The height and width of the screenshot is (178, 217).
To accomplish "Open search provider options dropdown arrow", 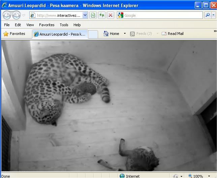I will tap(214, 15).
